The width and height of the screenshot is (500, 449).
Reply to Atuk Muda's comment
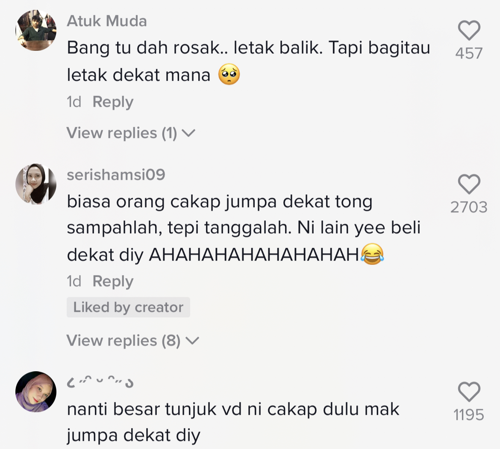(x=113, y=102)
